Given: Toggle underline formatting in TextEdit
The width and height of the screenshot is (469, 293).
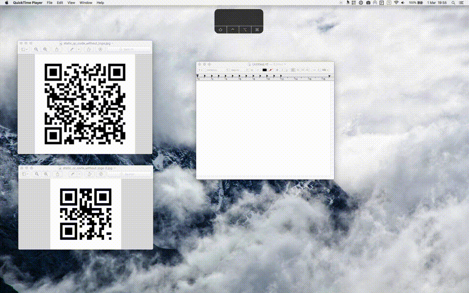Looking at the screenshot, I should click(286, 70).
